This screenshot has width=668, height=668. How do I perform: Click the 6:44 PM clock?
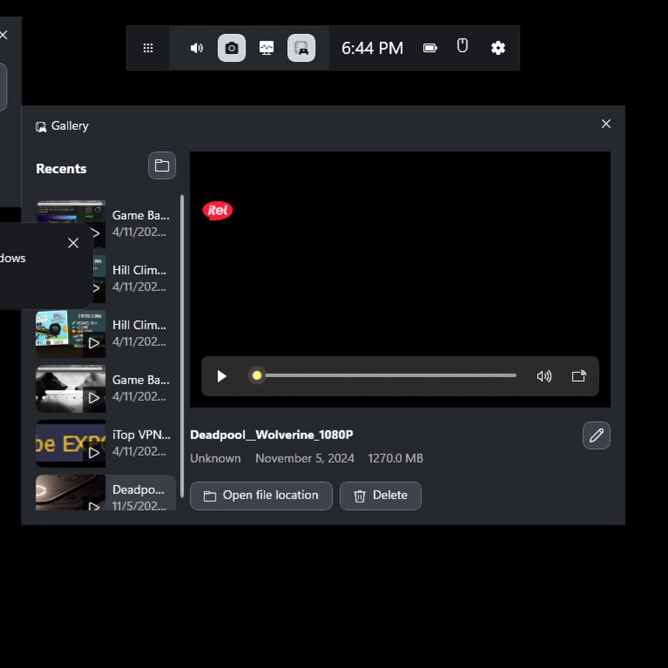click(x=372, y=48)
